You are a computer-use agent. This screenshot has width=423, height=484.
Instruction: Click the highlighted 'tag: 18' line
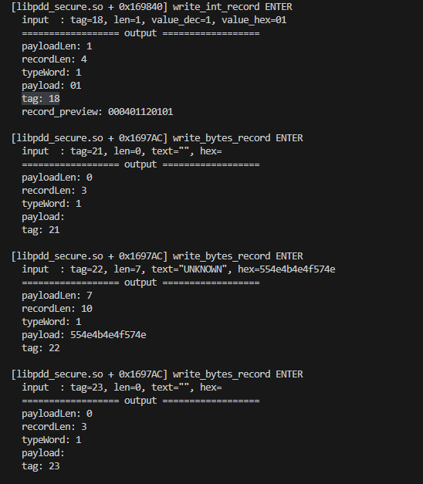pos(40,99)
